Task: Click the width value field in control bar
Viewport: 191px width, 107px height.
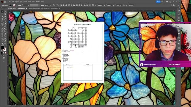Action: pos(119,5)
